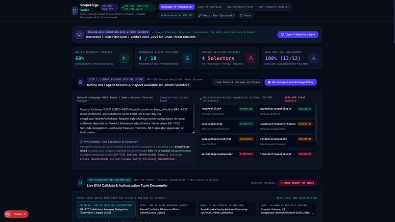Image resolution: width=395 pixels, height=222 pixels.
Task: Click the 0x38ED1739 selector hash badge
Action: click(305, 124)
